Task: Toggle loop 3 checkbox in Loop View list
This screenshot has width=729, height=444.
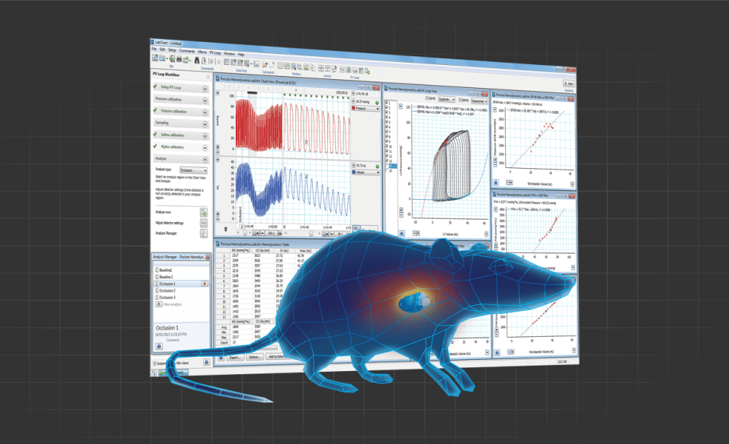Action: pyautogui.click(x=387, y=113)
